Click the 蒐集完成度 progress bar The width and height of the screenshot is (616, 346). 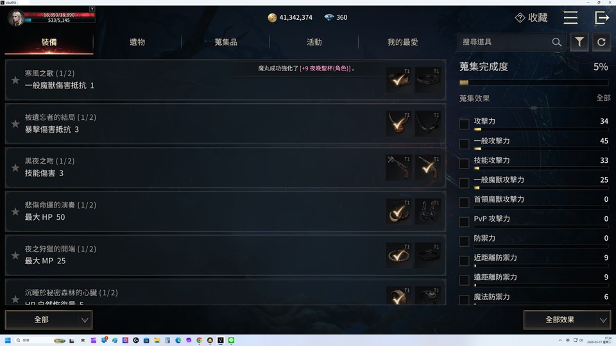pyautogui.click(x=534, y=83)
